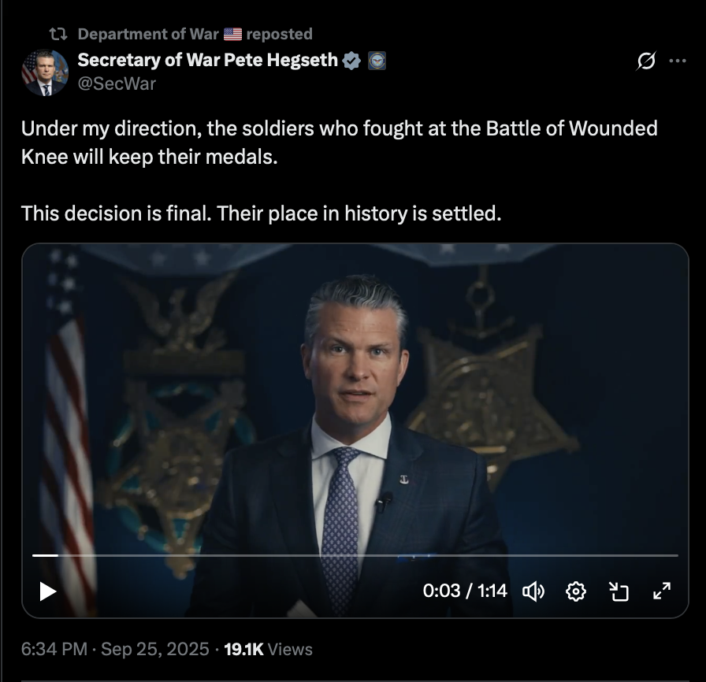Open the Secretary of War Pete Hegseth profile name
The height and width of the screenshot is (682, 706).
[x=208, y=60]
